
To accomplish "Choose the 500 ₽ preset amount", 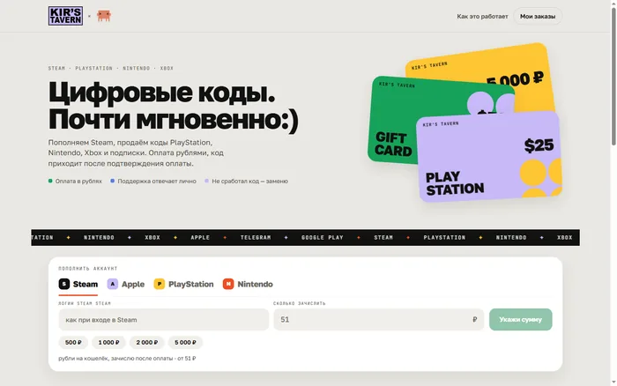I will [73, 342].
